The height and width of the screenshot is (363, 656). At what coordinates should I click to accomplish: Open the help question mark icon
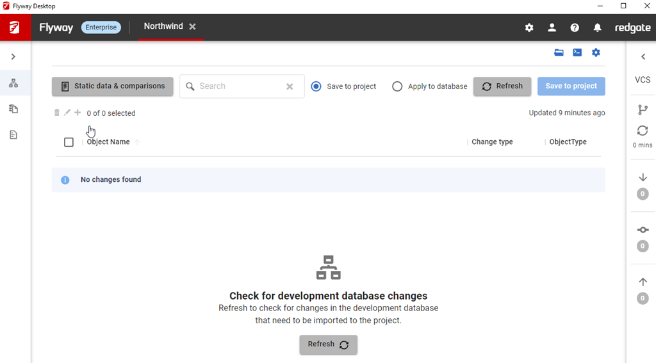point(575,28)
